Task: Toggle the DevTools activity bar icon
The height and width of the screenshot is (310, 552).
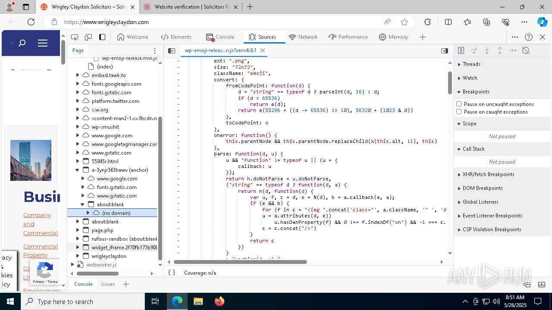Action: point(102,37)
